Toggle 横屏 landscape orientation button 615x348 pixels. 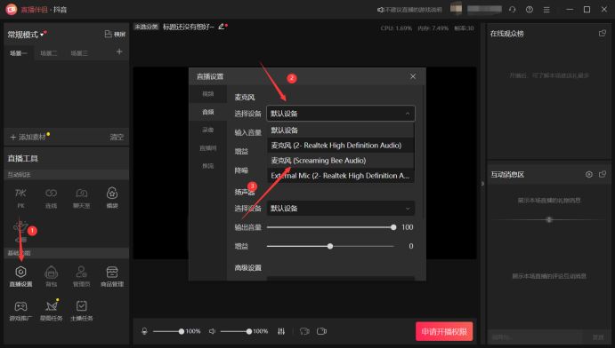pos(115,35)
